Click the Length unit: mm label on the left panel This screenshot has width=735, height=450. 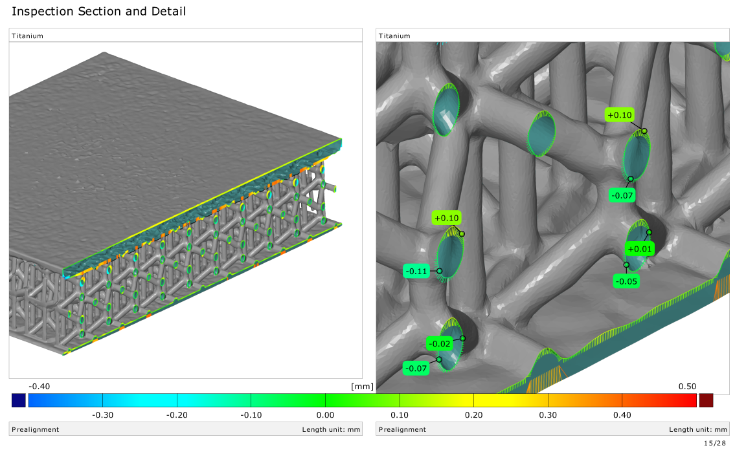point(332,429)
